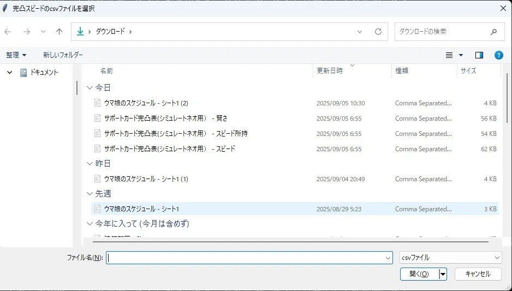The height and width of the screenshot is (291, 512).
Task: Click file icon of スピード所持 csv row
Action: 97,133
